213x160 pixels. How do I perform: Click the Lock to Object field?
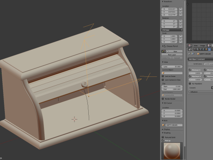point(172,73)
